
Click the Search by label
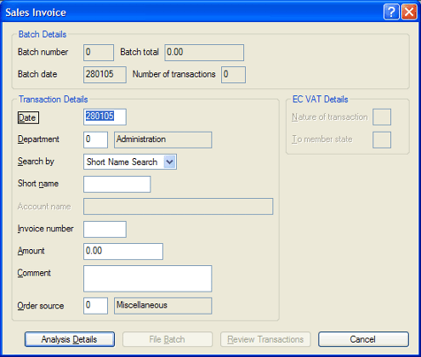coord(36,161)
